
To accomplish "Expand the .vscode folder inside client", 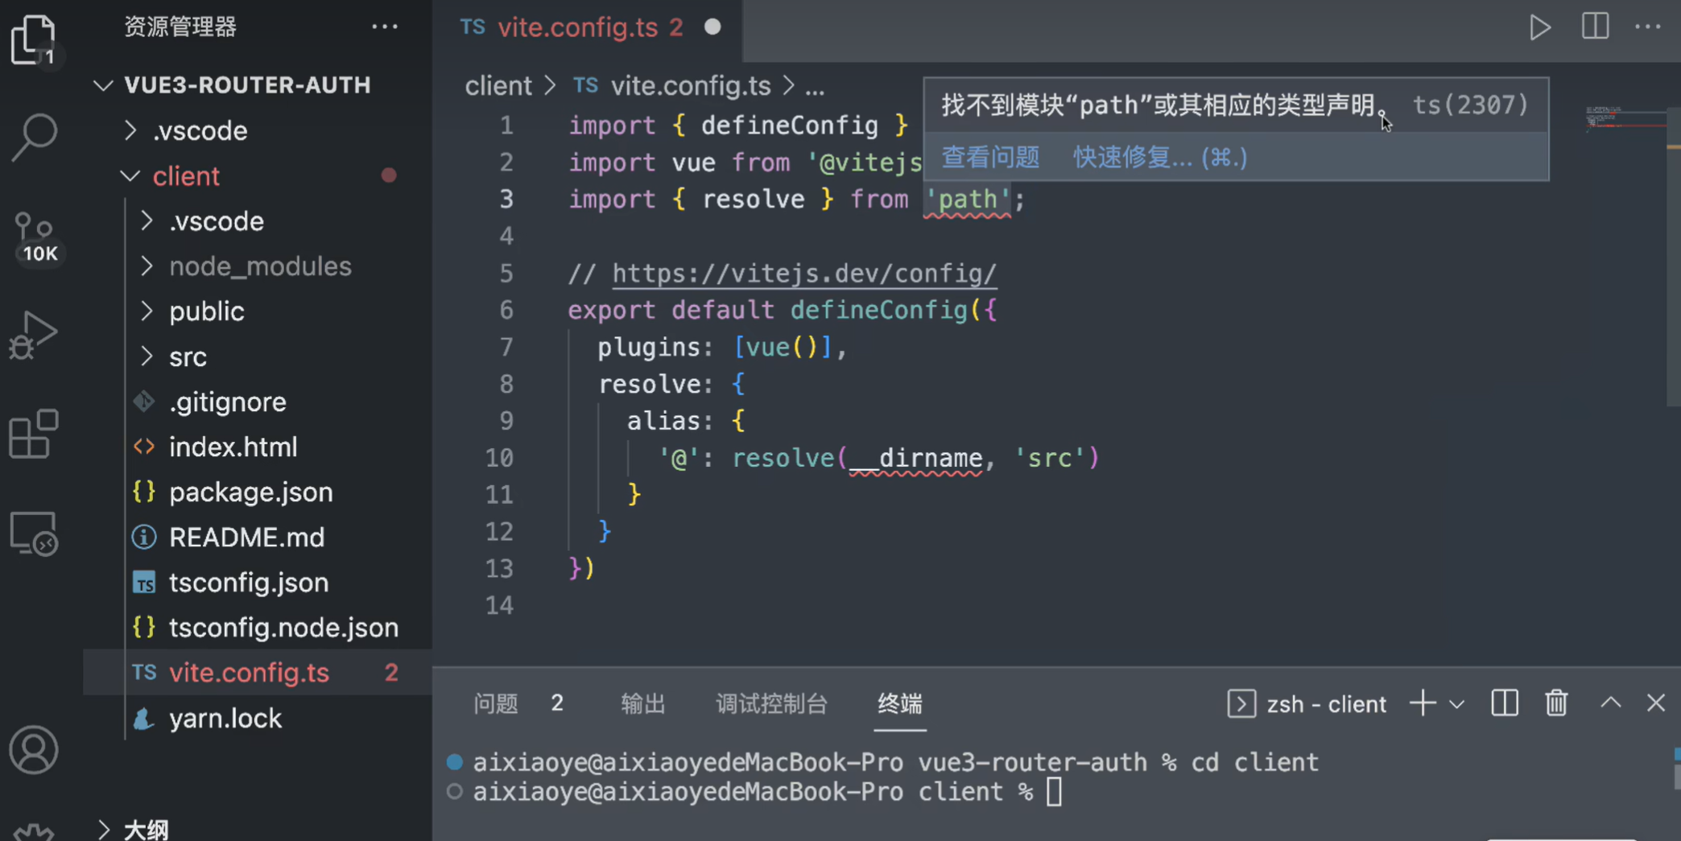I will coord(147,221).
